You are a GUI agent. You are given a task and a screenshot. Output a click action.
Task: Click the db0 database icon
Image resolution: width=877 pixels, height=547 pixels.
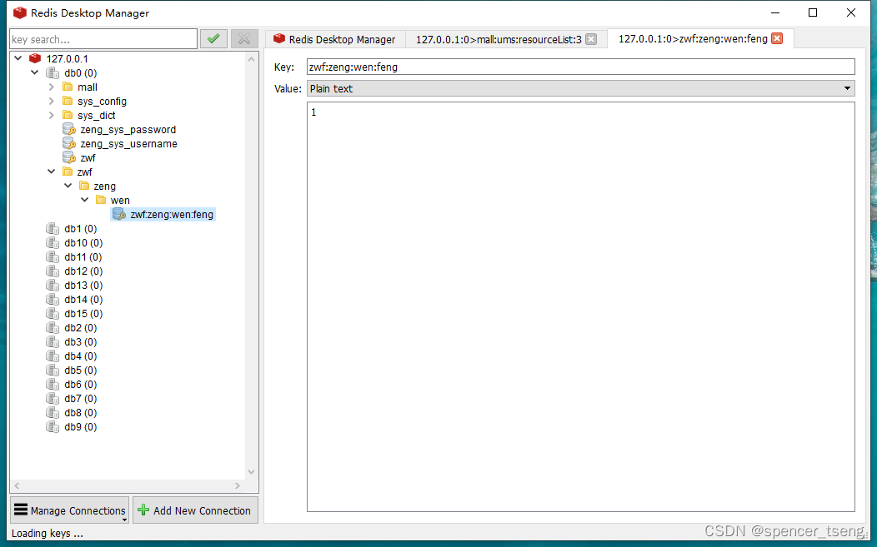[x=53, y=72]
